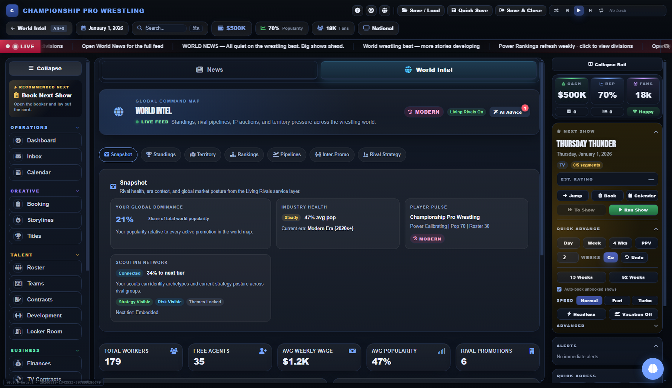The image size is (672, 388).
Task: Open the Inter-Promo sub-tab
Action: click(332, 154)
